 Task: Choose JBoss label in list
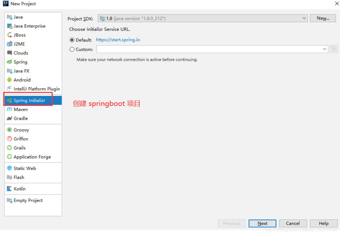20,35
